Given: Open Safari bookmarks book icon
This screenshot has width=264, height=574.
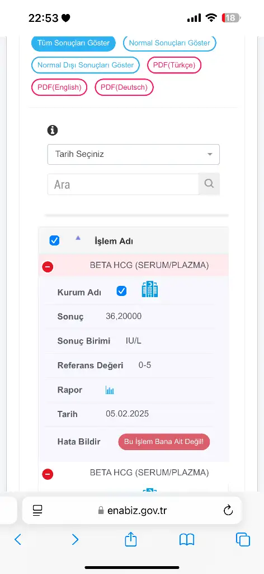Looking at the screenshot, I should (x=187, y=540).
